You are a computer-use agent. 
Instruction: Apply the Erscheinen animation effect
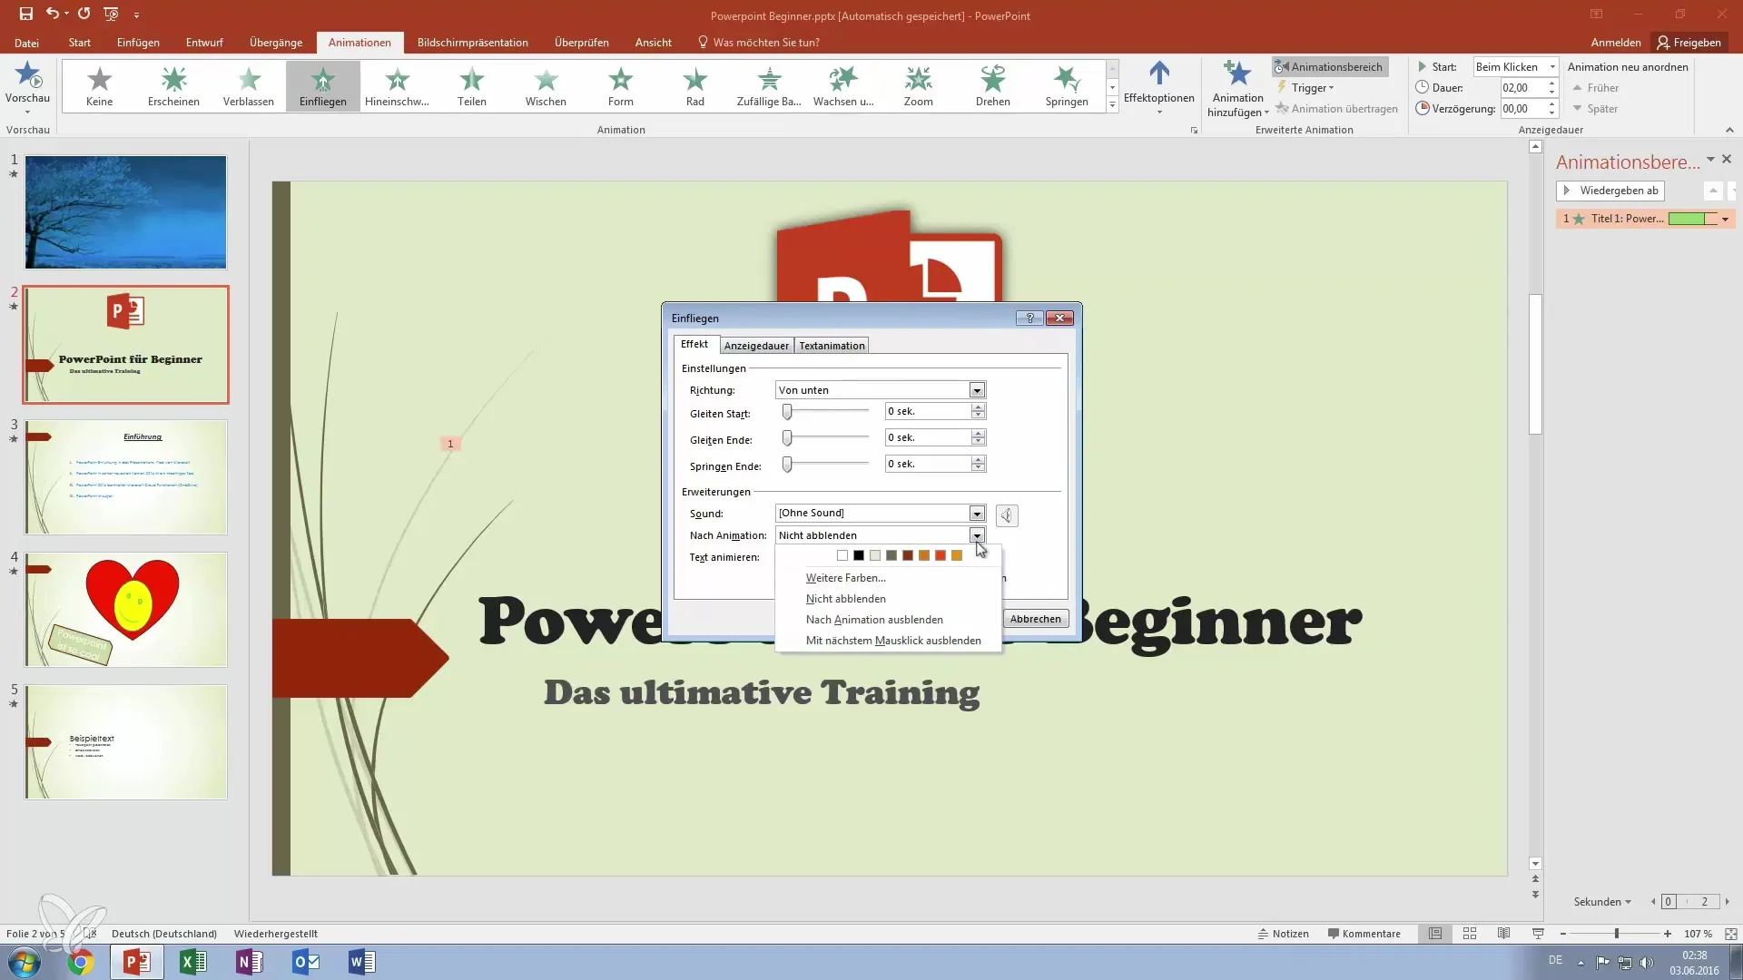[x=173, y=86]
